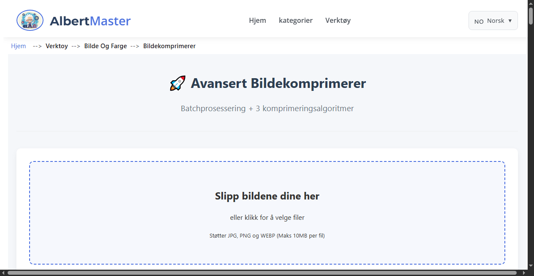This screenshot has width=534, height=276.
Task: Open the Verktoy breadcrumb link
Action: click(x=57, y=46)
